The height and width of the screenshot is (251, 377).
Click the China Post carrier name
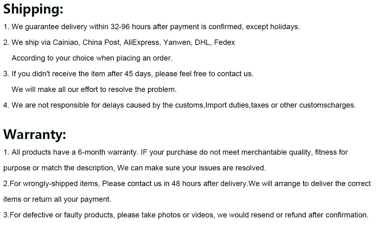pos(101,43)
